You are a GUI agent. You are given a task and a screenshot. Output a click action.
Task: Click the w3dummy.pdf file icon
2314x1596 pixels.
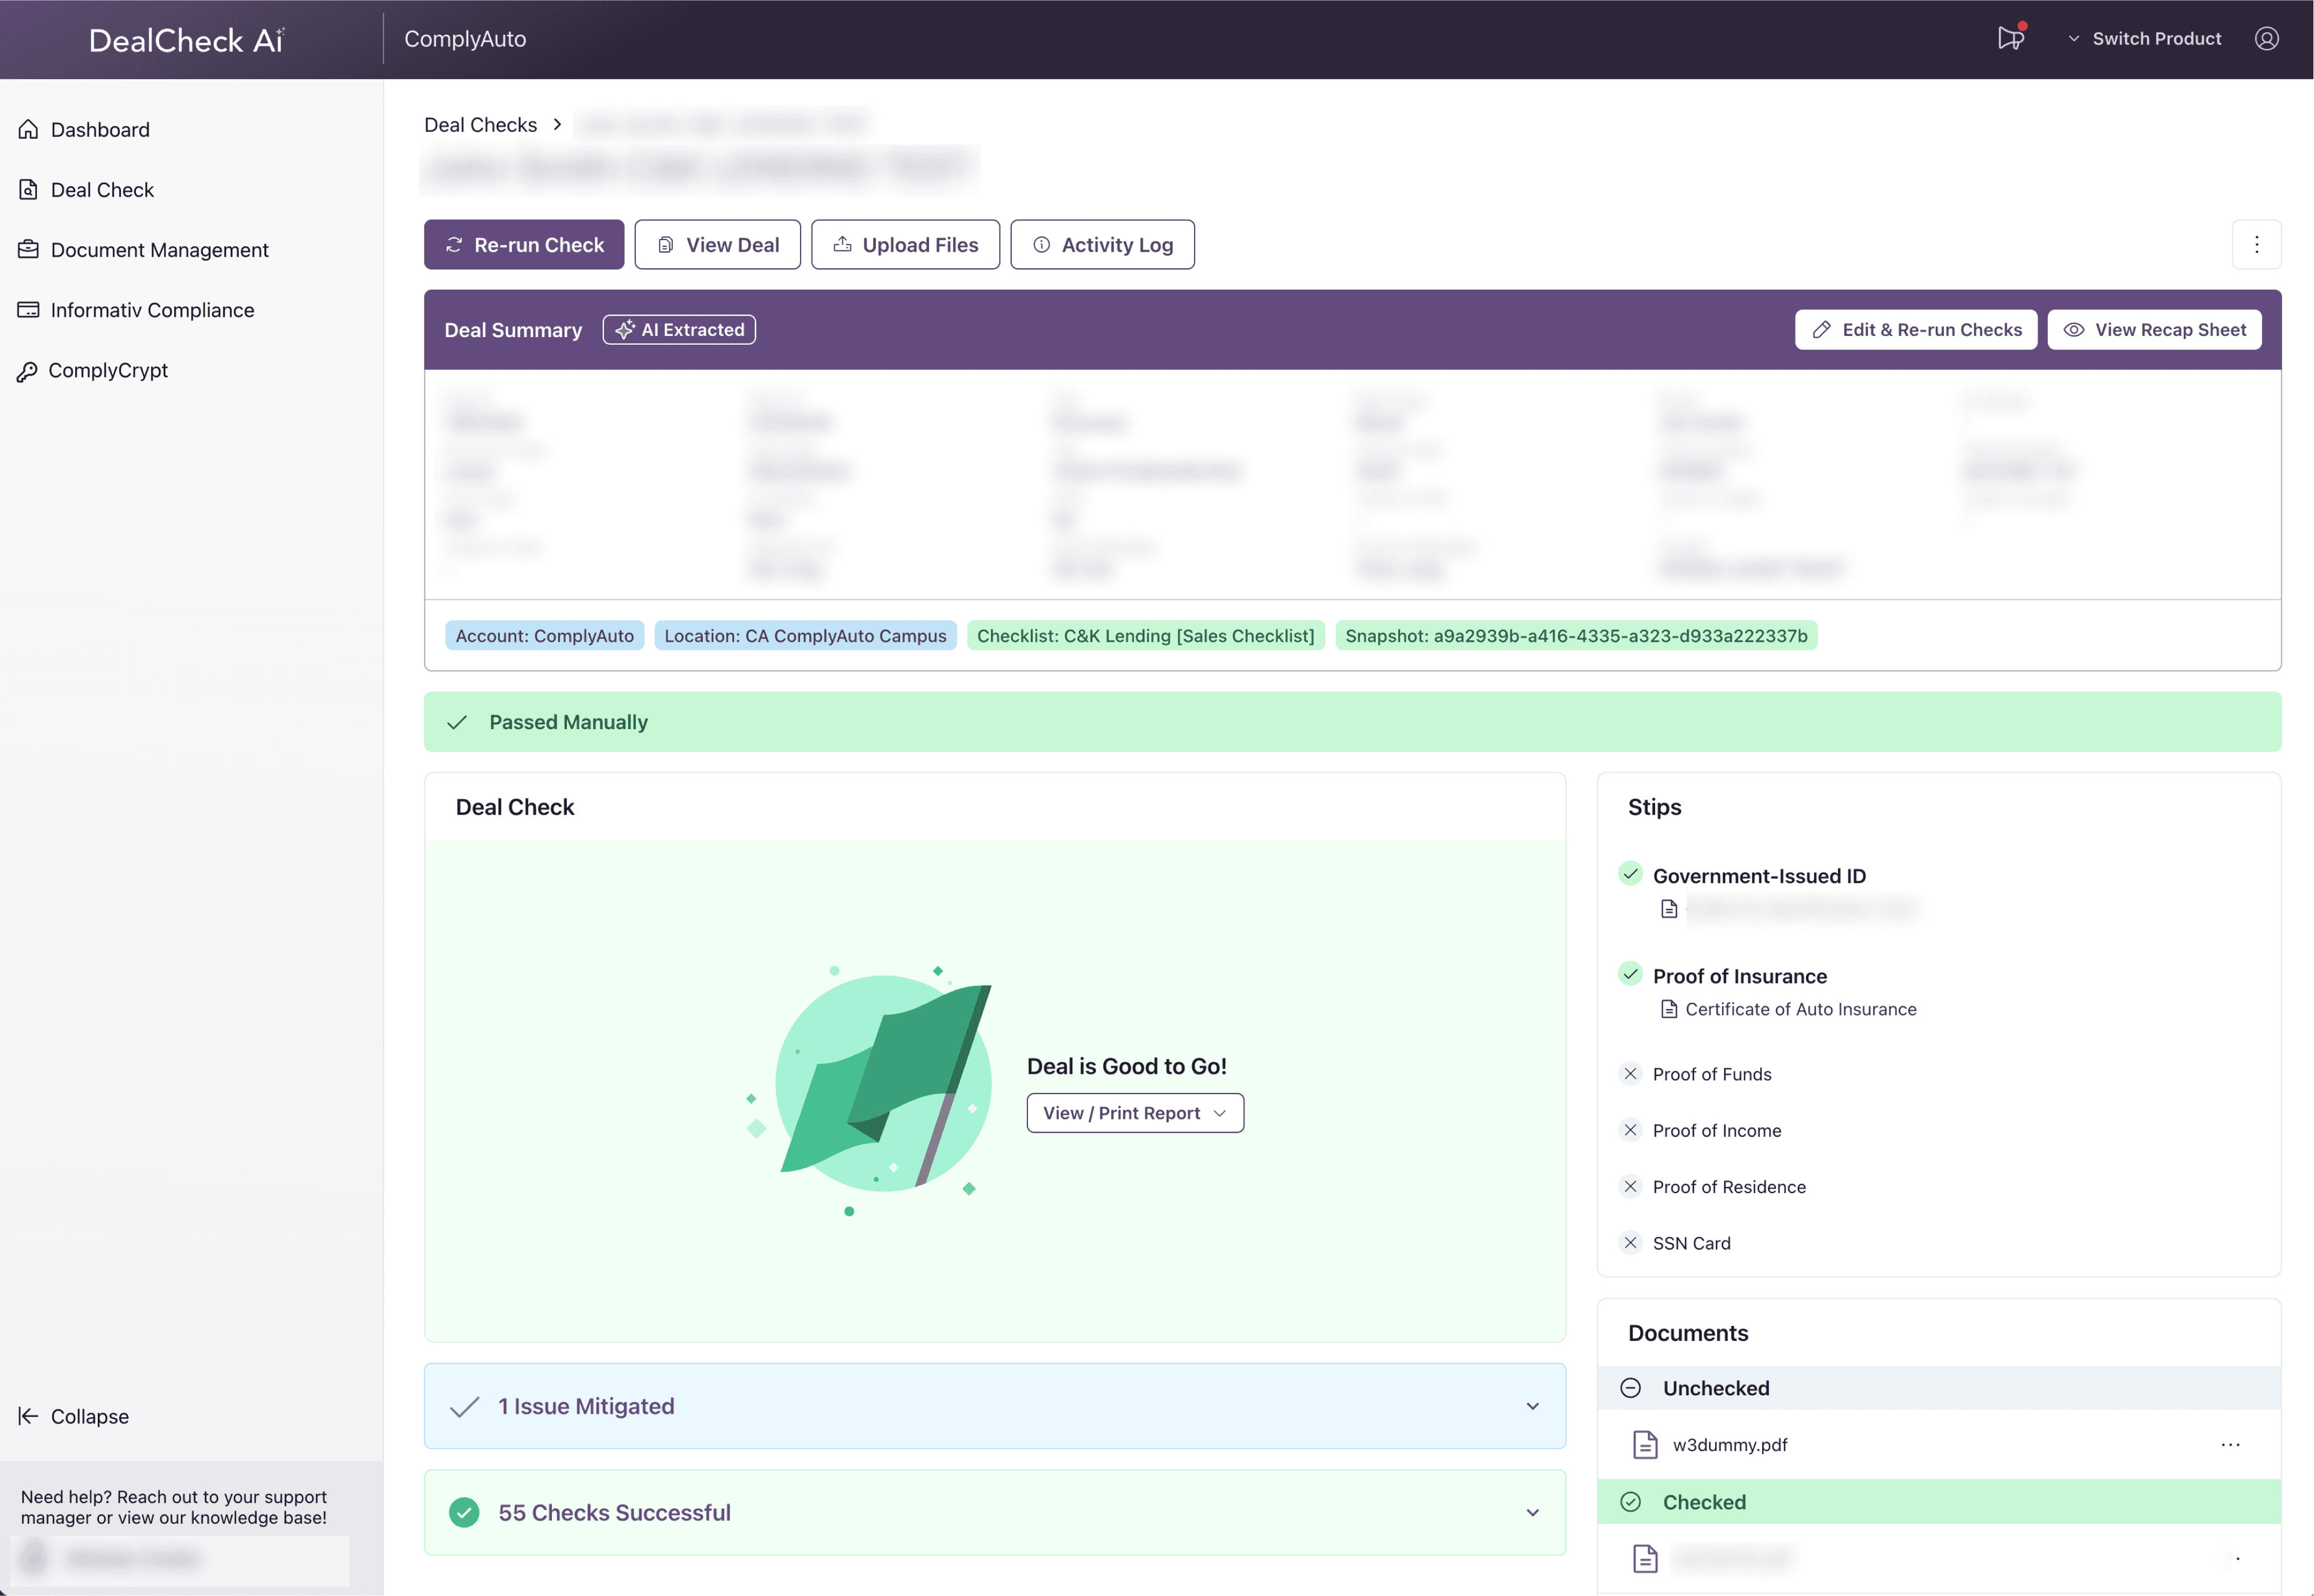coord(1645,1444)
